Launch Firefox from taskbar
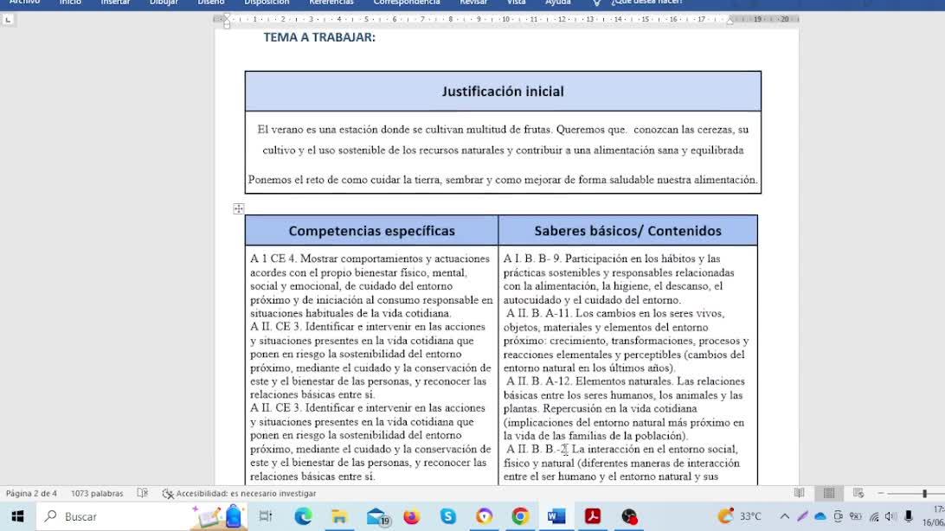This screenshot has height=531, width=945. 412,516
